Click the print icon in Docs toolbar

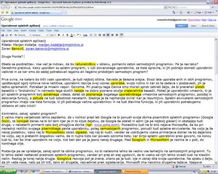(7, 35)
